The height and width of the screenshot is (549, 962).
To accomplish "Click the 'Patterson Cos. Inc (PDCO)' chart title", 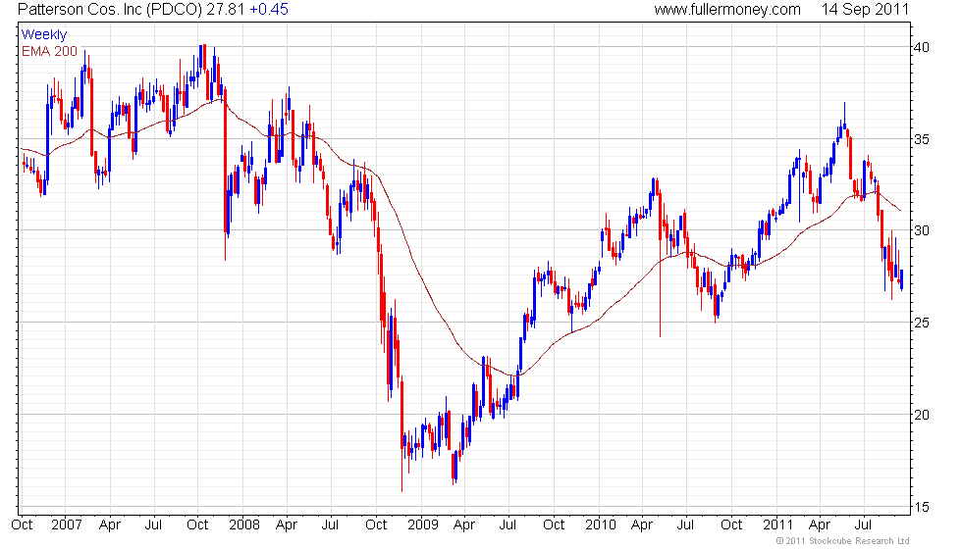I will tap(110, 10).
